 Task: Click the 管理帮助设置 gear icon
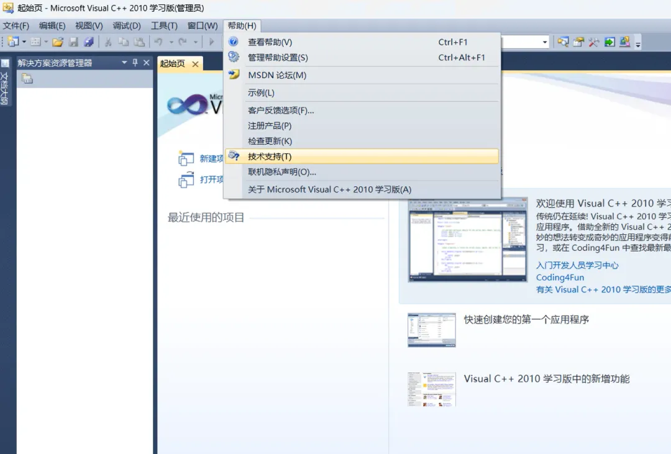tap(234, 57)
